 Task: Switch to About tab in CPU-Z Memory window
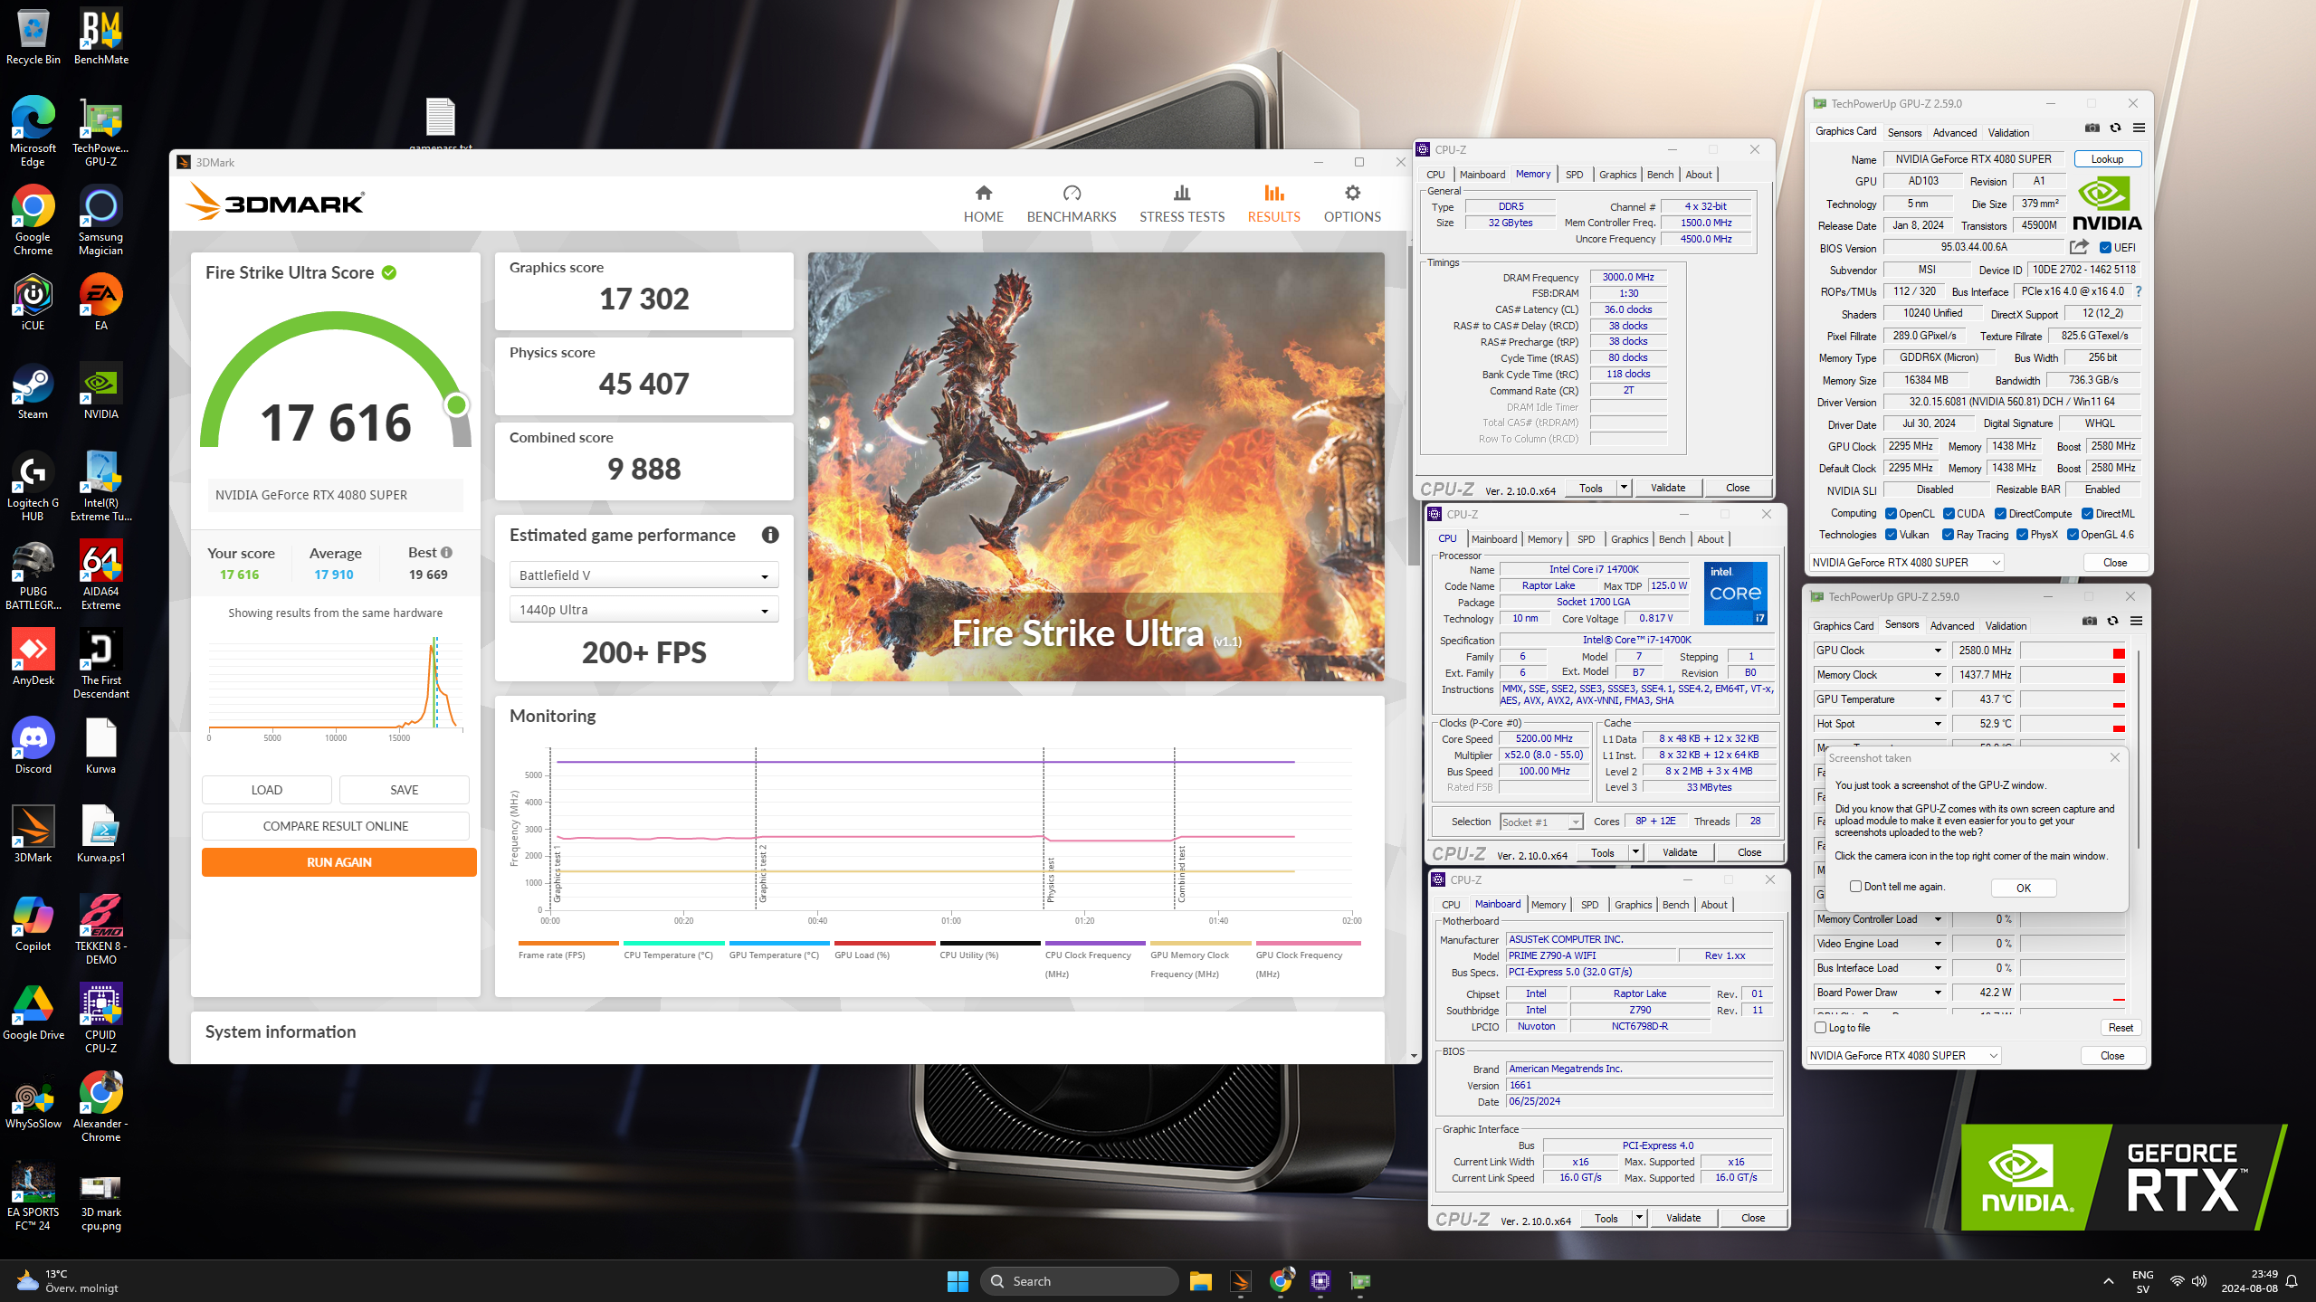coord(1698,175)
